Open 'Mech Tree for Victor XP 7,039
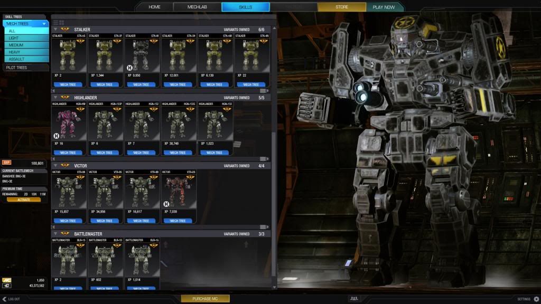 [178, 221]
